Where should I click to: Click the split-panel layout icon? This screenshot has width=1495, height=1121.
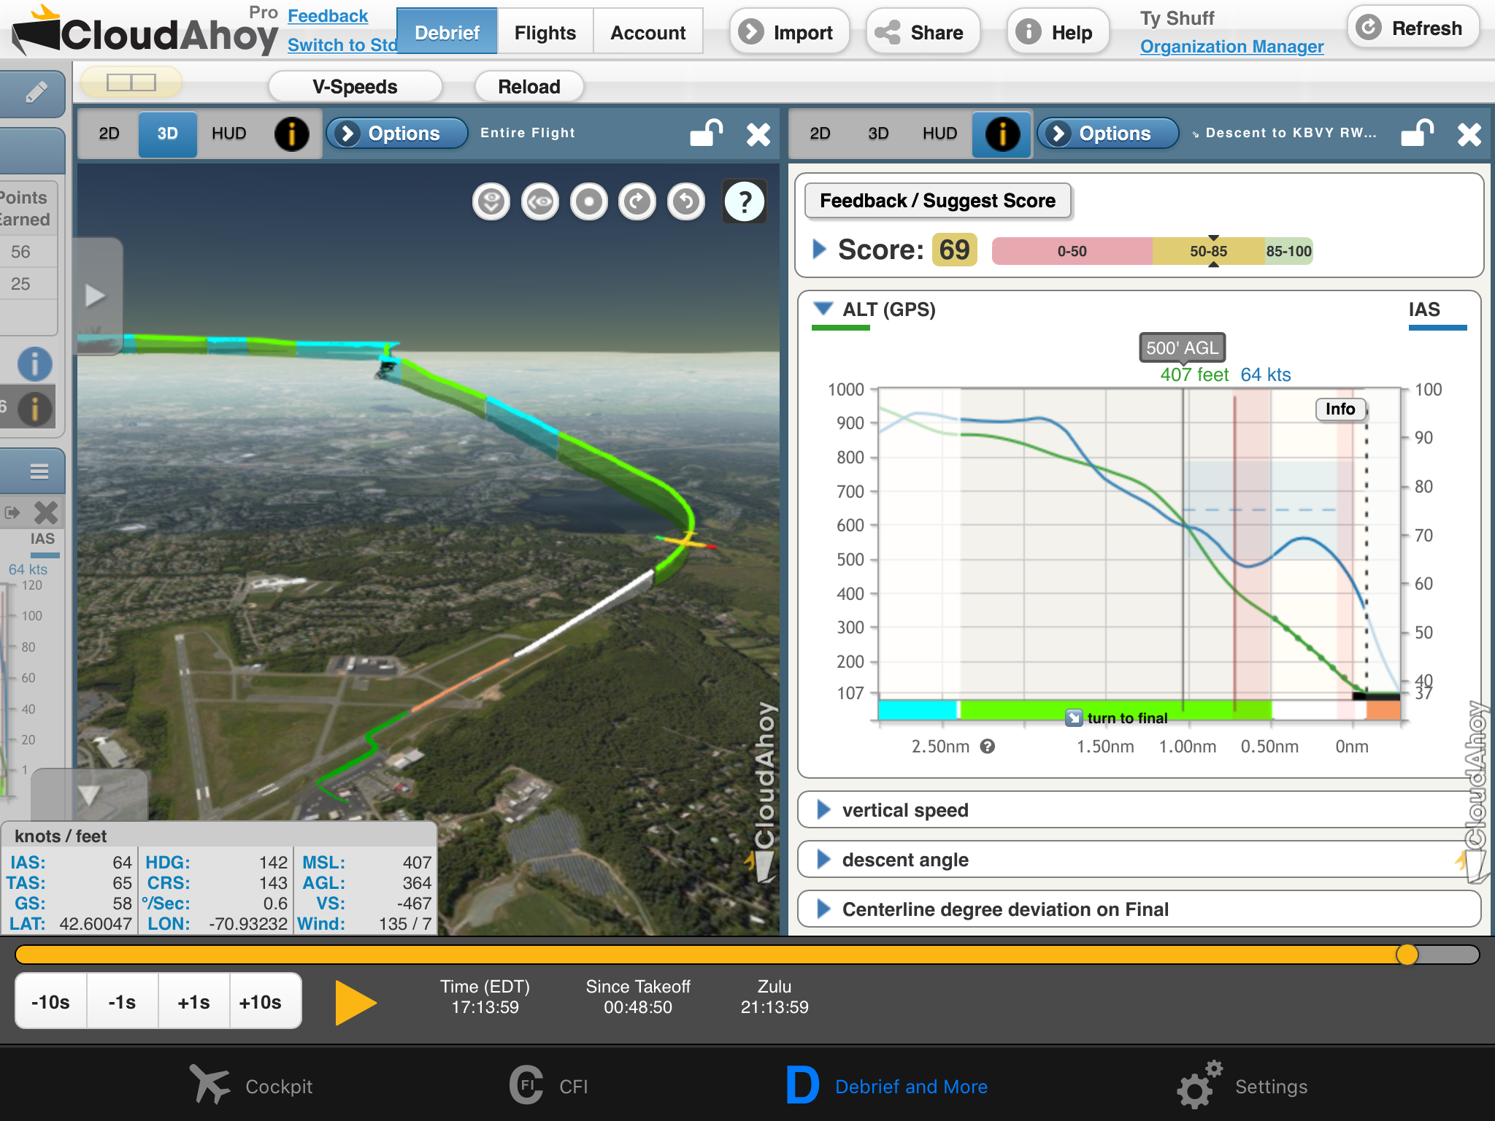[131, 82]
